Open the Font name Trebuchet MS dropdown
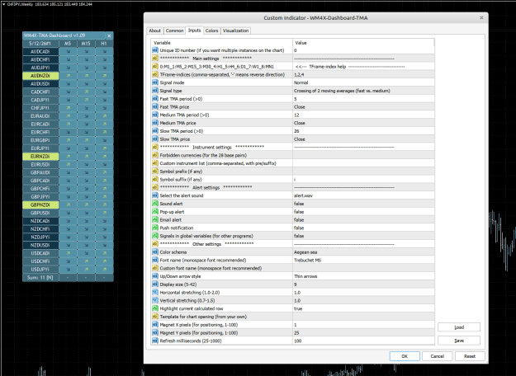 pos(363,260)
